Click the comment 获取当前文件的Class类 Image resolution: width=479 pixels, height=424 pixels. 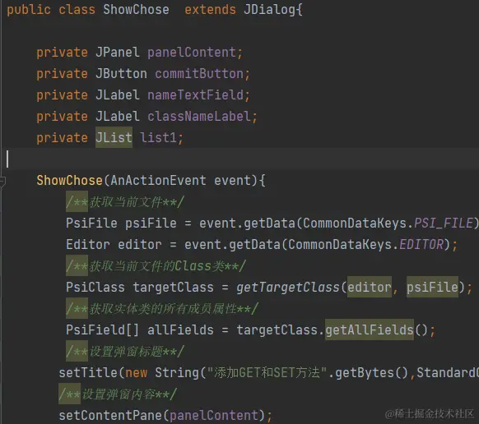(156, 266)
